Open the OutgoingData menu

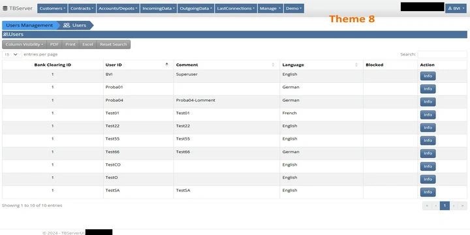coord(196,8)
